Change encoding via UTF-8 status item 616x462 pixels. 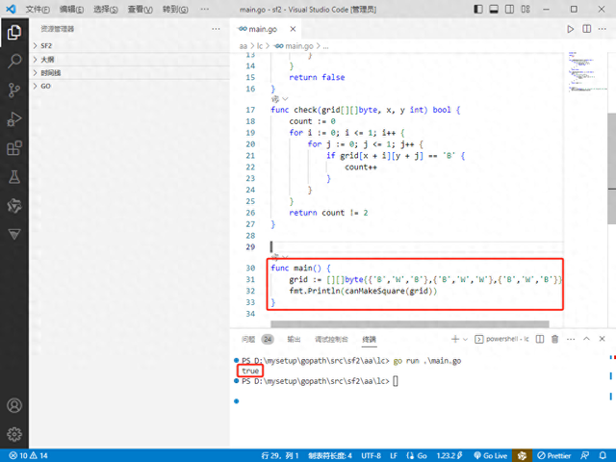tap(371, 455)
